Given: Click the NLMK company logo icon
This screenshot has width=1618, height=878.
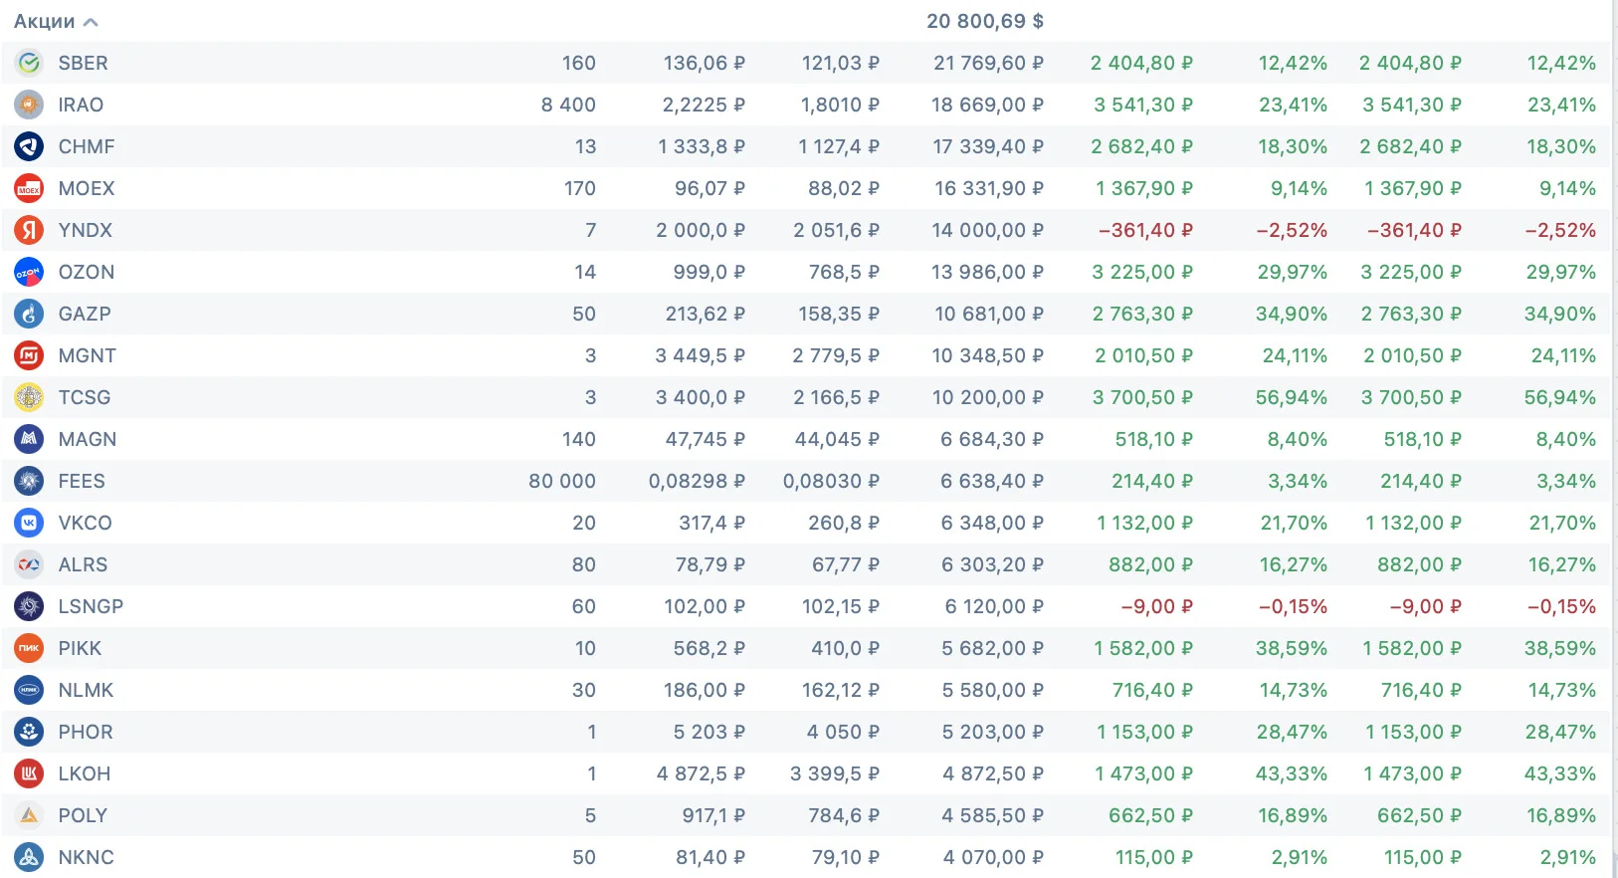Looking at the screenshot, I should click(29, 690).
